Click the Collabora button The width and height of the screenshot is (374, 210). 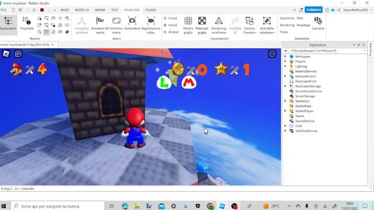[x=313, y=10]
